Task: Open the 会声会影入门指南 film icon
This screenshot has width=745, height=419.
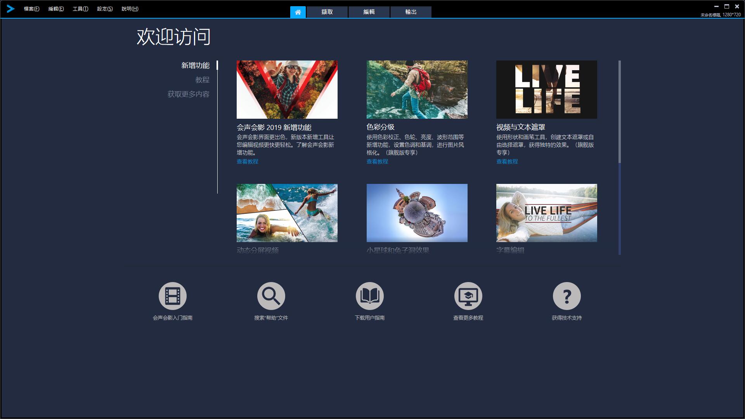Action: [x=173, y=296]
